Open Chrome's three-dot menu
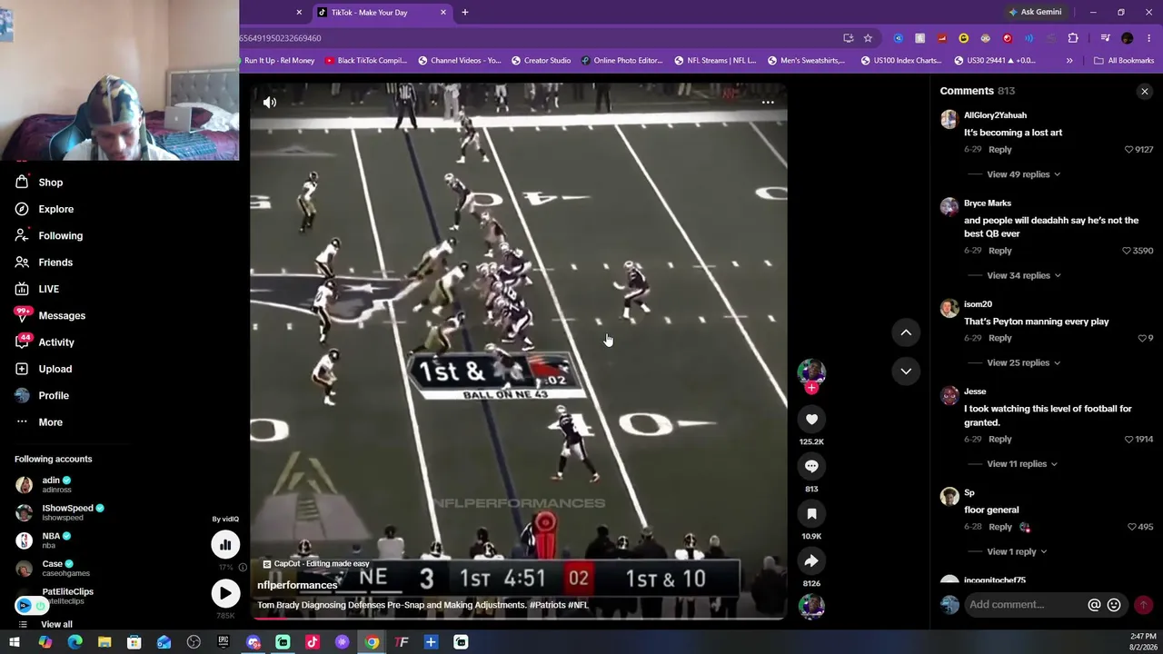Viewport: 1163px width, 654px height. point(1148,38)
